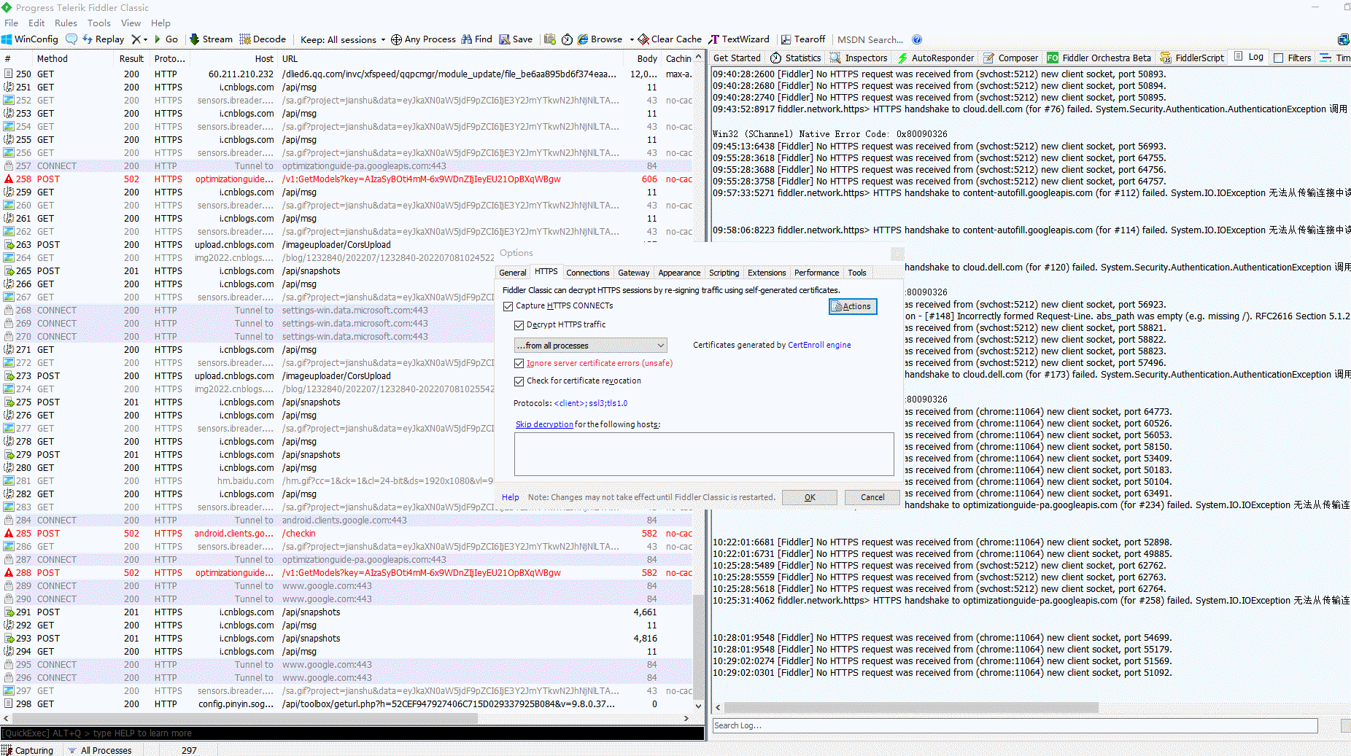Toggle Capturing status in status bar
The image size is (1351, 756).
(x=28, y=750)
